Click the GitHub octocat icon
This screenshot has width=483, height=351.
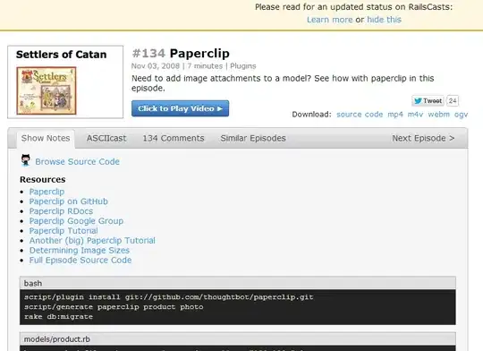[x=26, y=160]
